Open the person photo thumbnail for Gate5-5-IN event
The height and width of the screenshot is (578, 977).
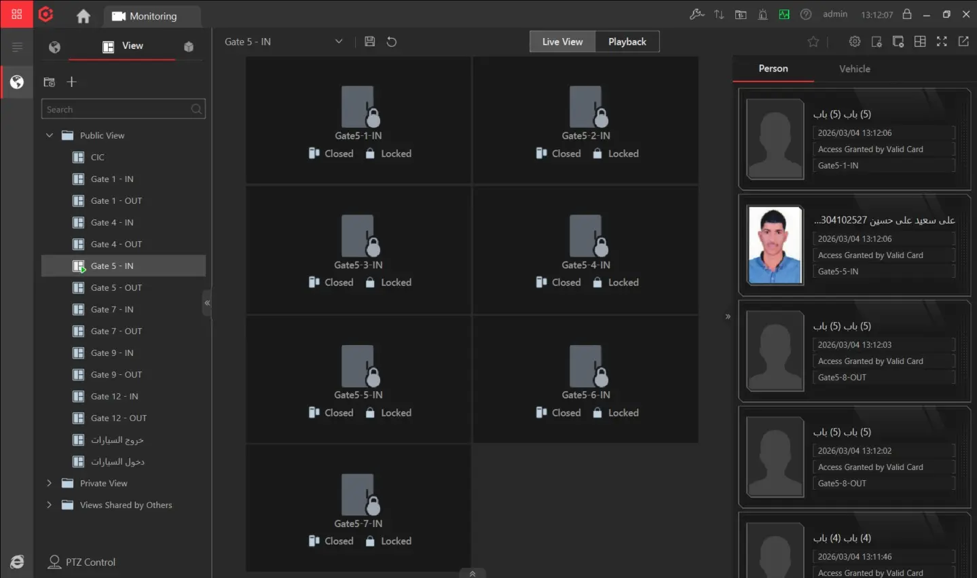775,245
